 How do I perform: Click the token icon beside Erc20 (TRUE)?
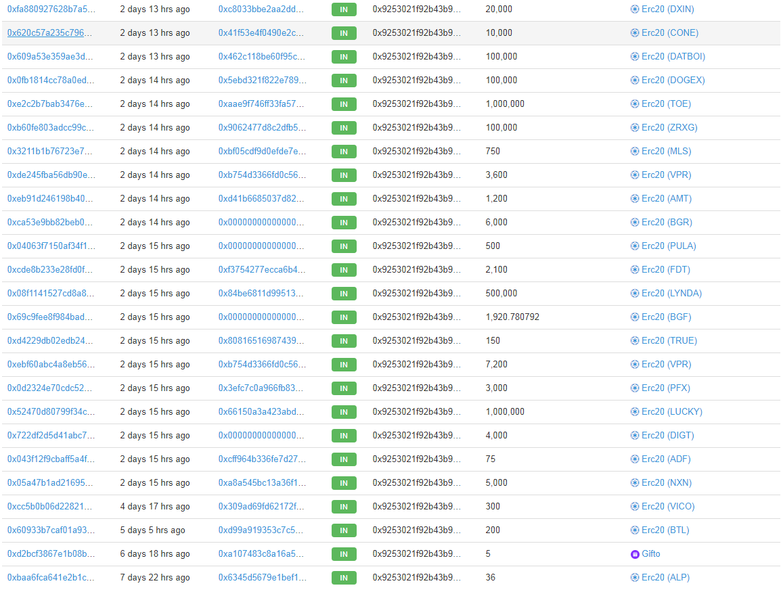[635, 340]
